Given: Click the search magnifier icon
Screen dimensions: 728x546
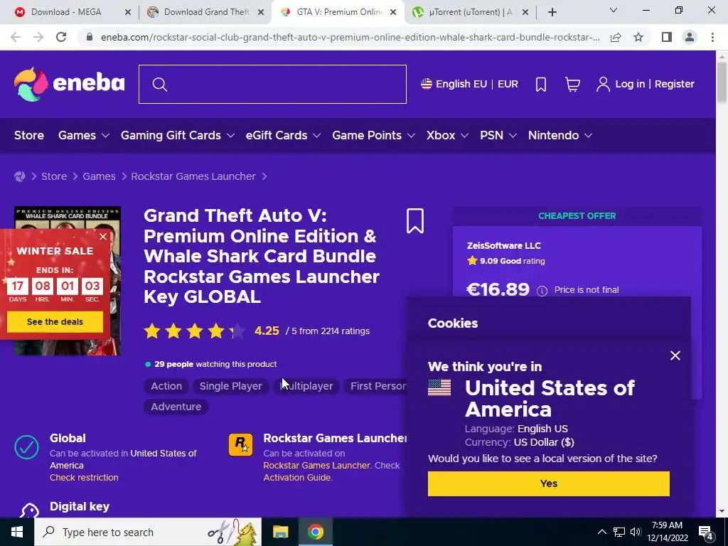Looking at the screenshot, I should (x=160, y=85).
